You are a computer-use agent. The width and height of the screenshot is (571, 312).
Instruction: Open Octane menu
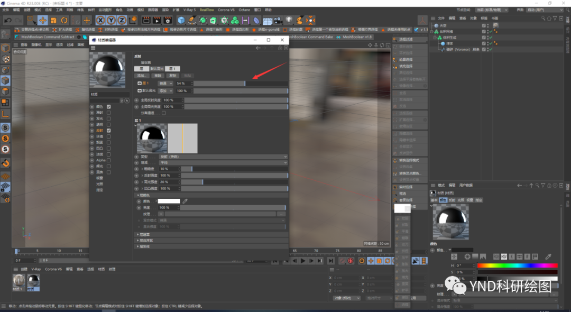[244, 10]
